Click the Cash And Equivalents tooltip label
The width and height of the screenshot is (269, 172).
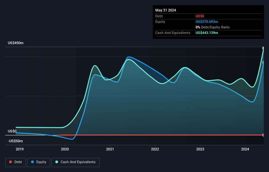[173, 33]
